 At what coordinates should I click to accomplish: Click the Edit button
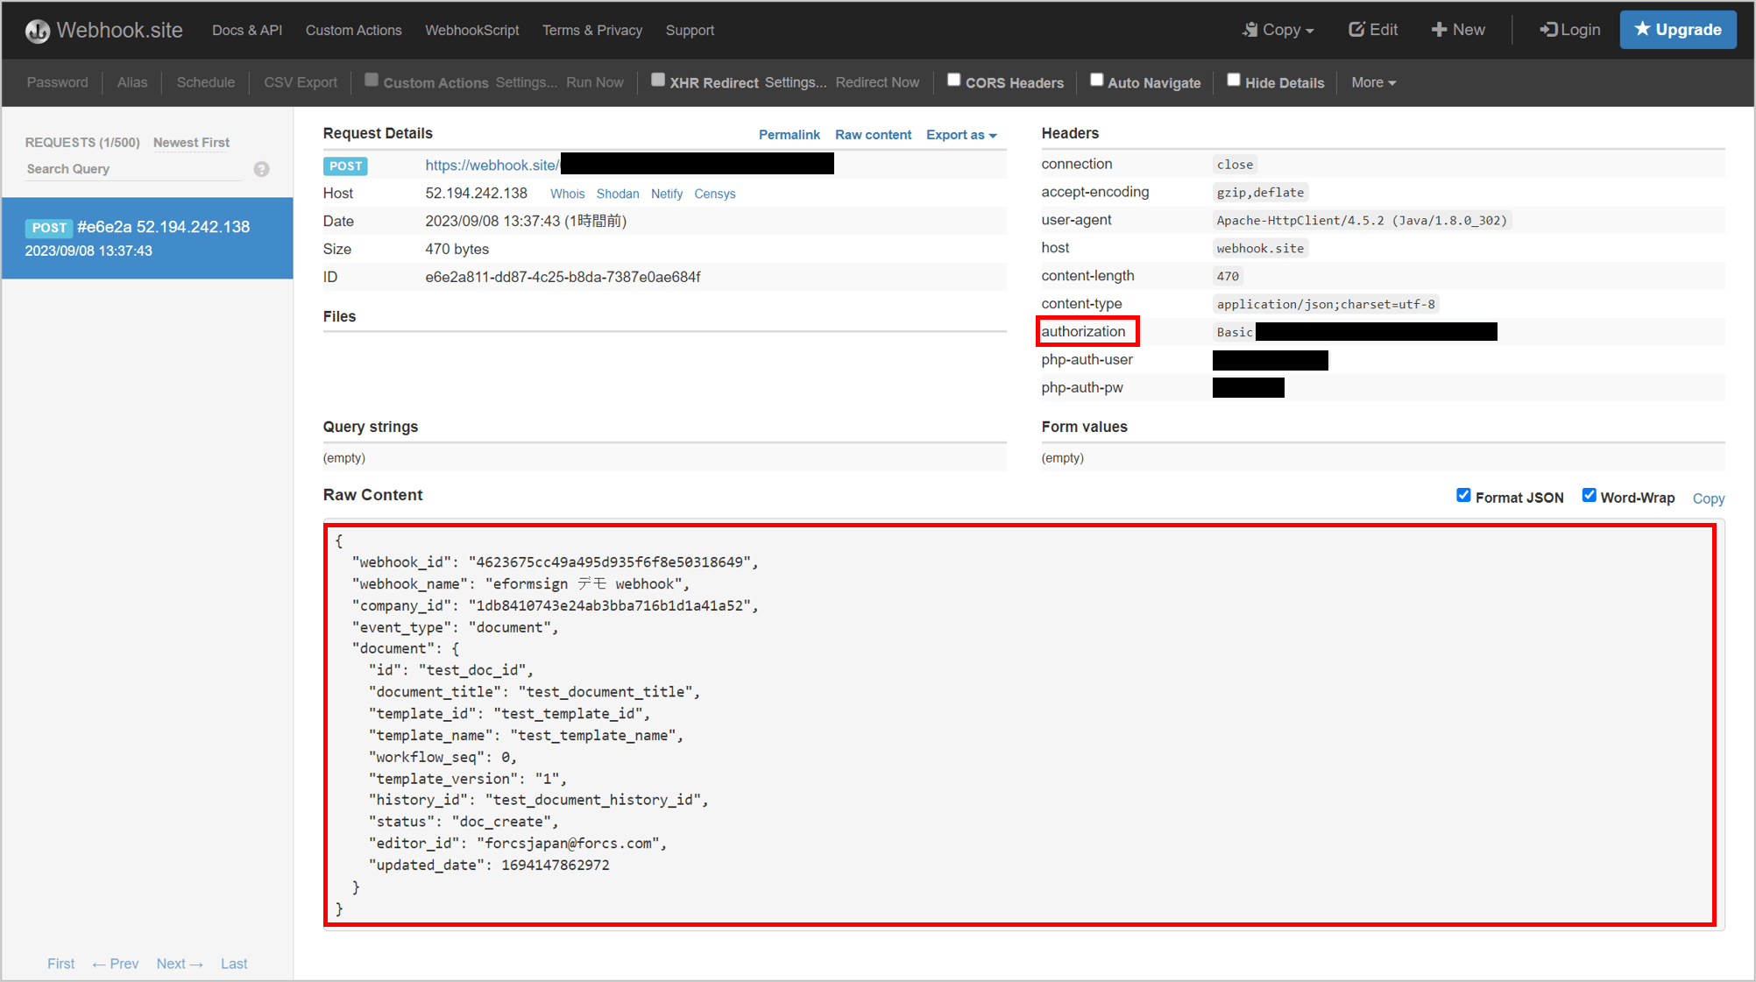tap(1373, 30)
